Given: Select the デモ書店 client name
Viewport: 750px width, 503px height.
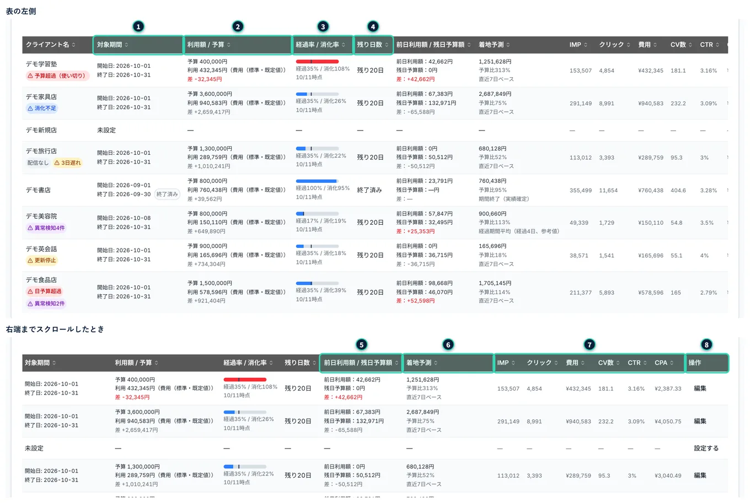Looking at the screenshot, I should 38,190.
